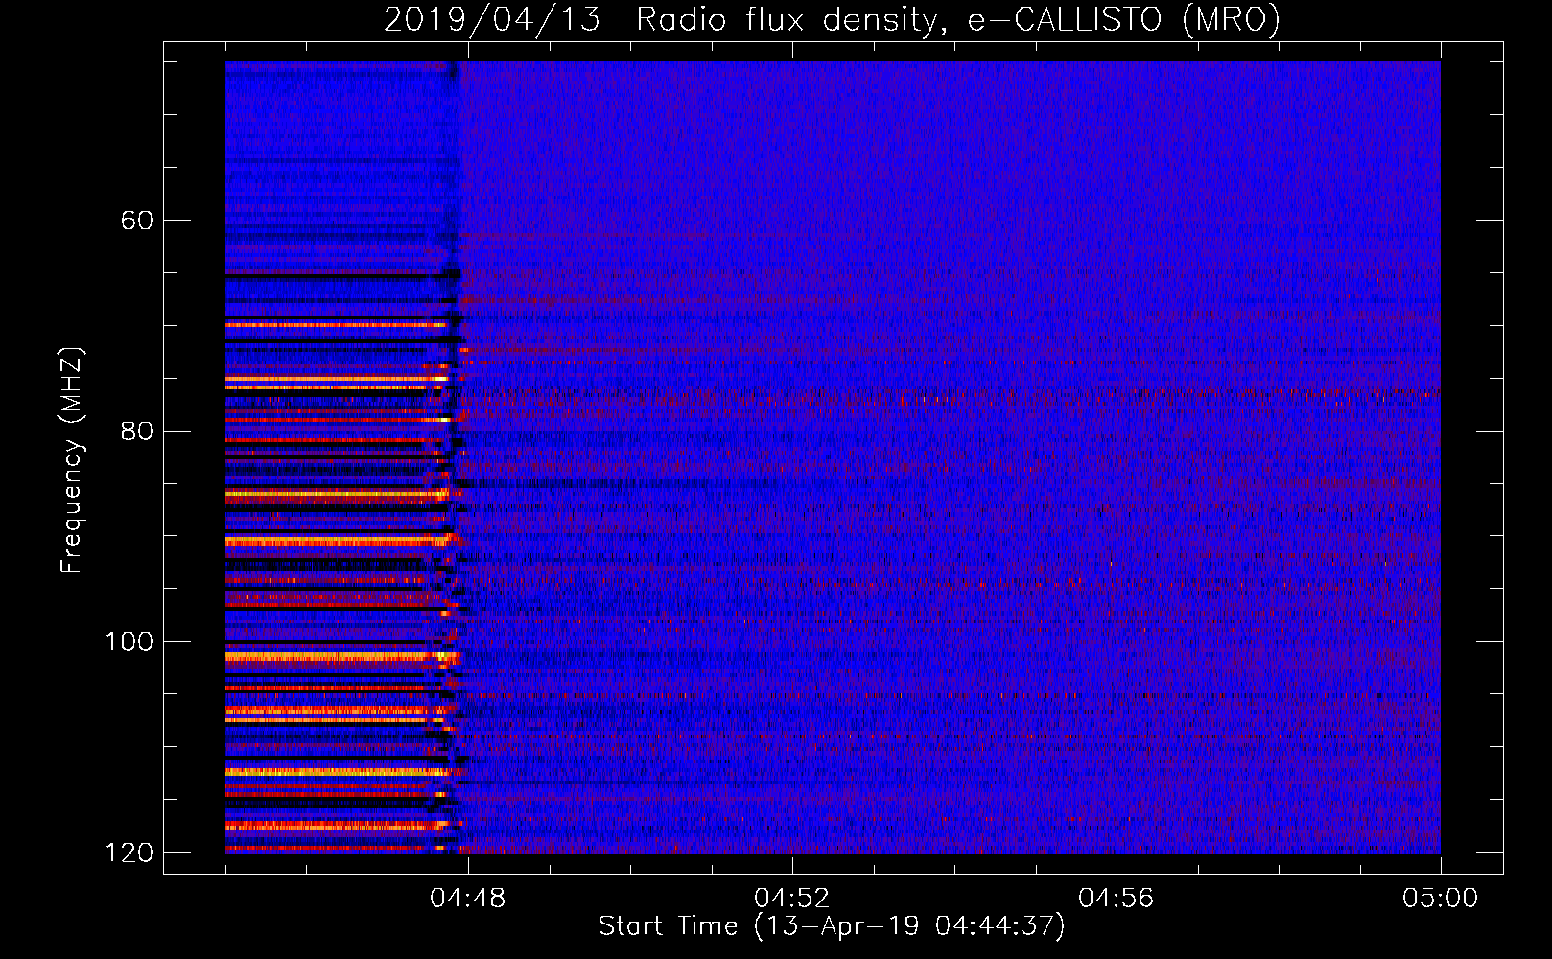Image resolution: width=1552 pixels, height=959 pixels.
Task: Click the 100 frequency tick label
Action: 129,642
